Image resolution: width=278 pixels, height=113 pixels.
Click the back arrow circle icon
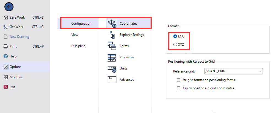pos(9,7)
